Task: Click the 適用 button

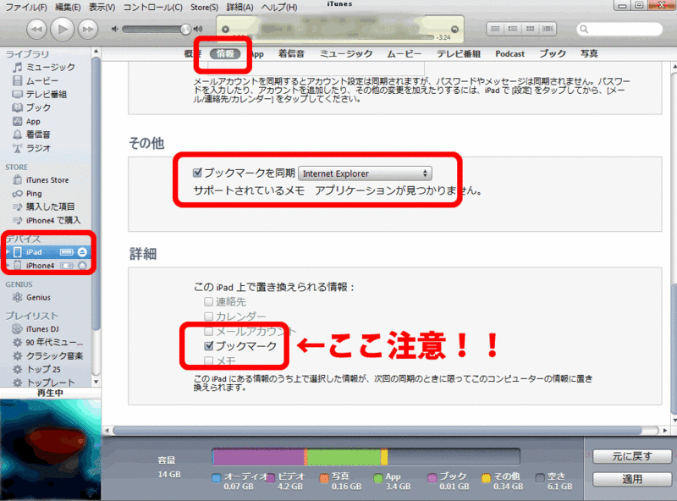Action: pos(632,479)
